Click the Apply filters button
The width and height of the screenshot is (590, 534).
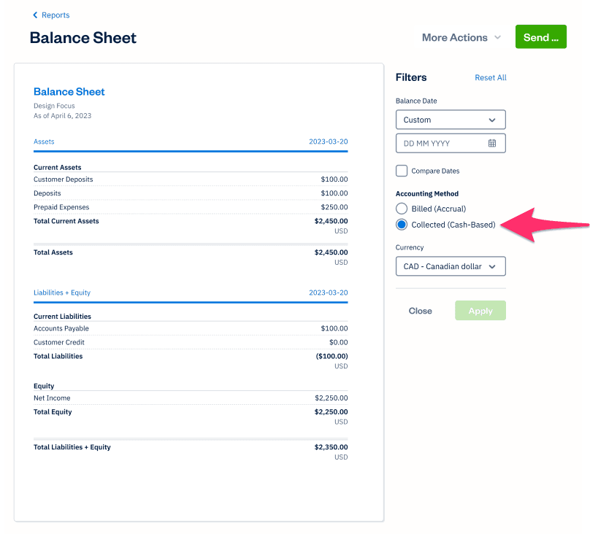pos(480,311)
